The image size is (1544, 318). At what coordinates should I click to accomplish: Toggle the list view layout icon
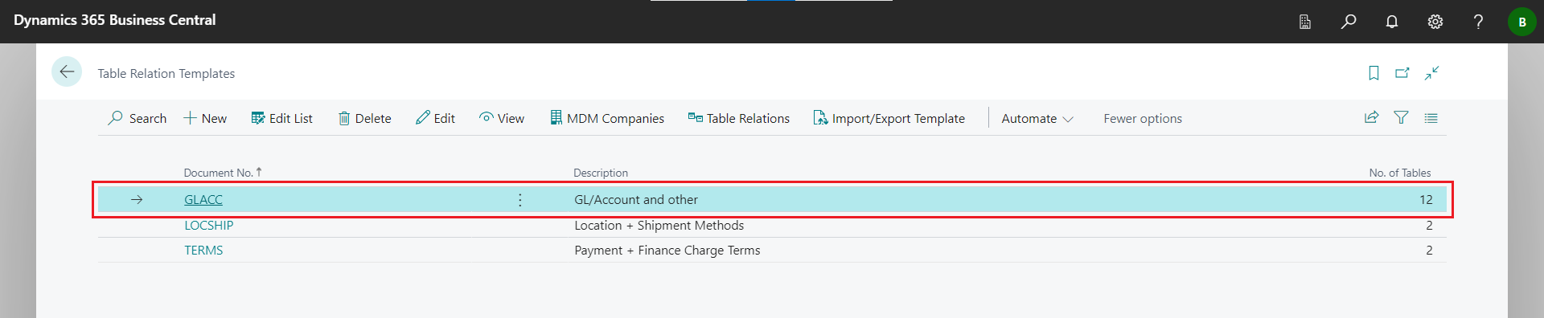point(1431,117)
